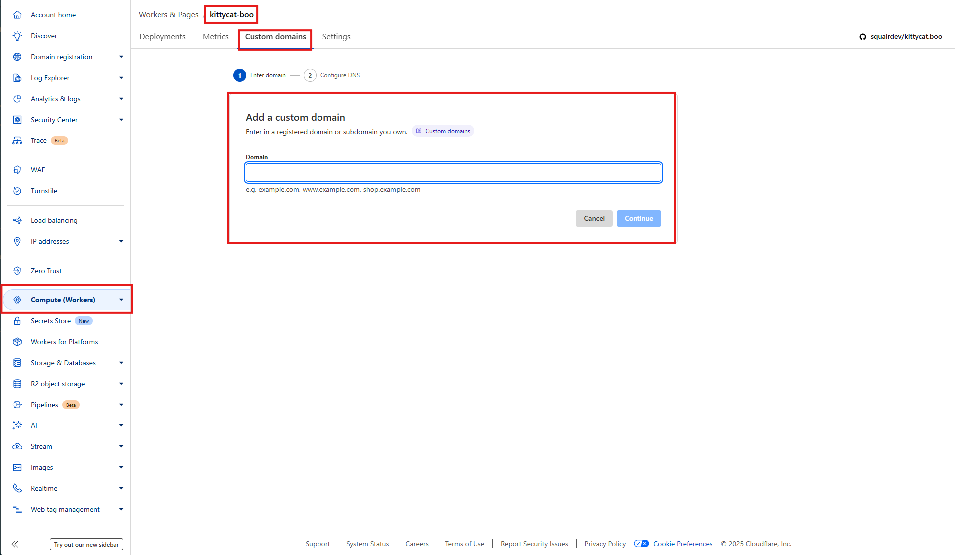Click the GitHub icon next to squairdev/kittycat.boo
The width and height of the screenshot is (955, 555).
(x=863, y=36)
